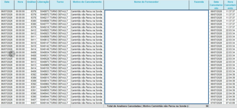The width and height of the screenshot is (237, 109).
Task: Select the Liberação cell 5049150
Action: pyautogui.click(x=43, y=68)
